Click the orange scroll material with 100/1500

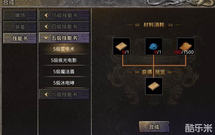tap(186, 46)
